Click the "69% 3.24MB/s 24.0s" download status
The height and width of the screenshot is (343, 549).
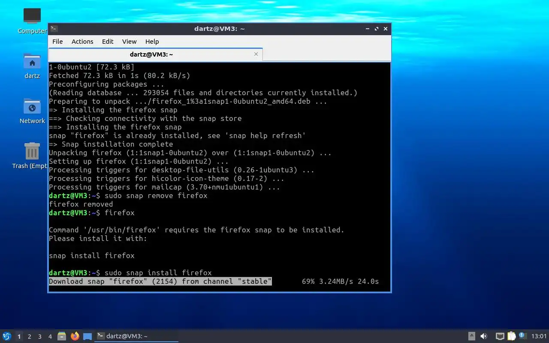(341, 281)
